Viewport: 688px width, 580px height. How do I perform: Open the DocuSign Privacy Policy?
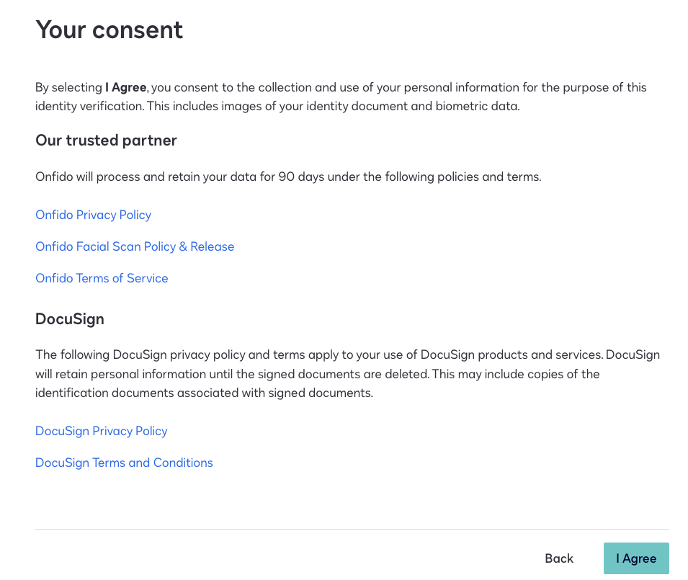point(101,431)
